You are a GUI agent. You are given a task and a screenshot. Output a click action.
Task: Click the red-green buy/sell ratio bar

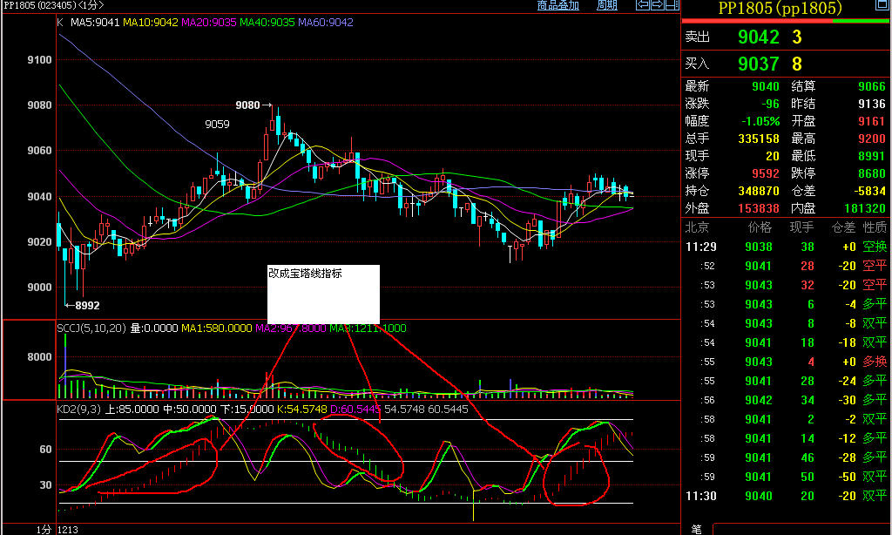pos(786,19)
